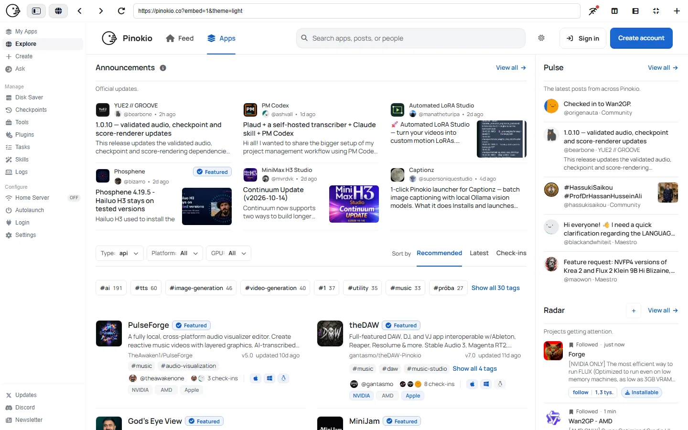The width and height of the screenshot is (688, 430).
Task: Filter theDAW by the Windows platform icon
Action: (486, 384)
